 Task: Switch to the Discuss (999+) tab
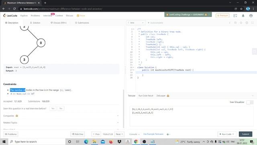click(59, 23)
